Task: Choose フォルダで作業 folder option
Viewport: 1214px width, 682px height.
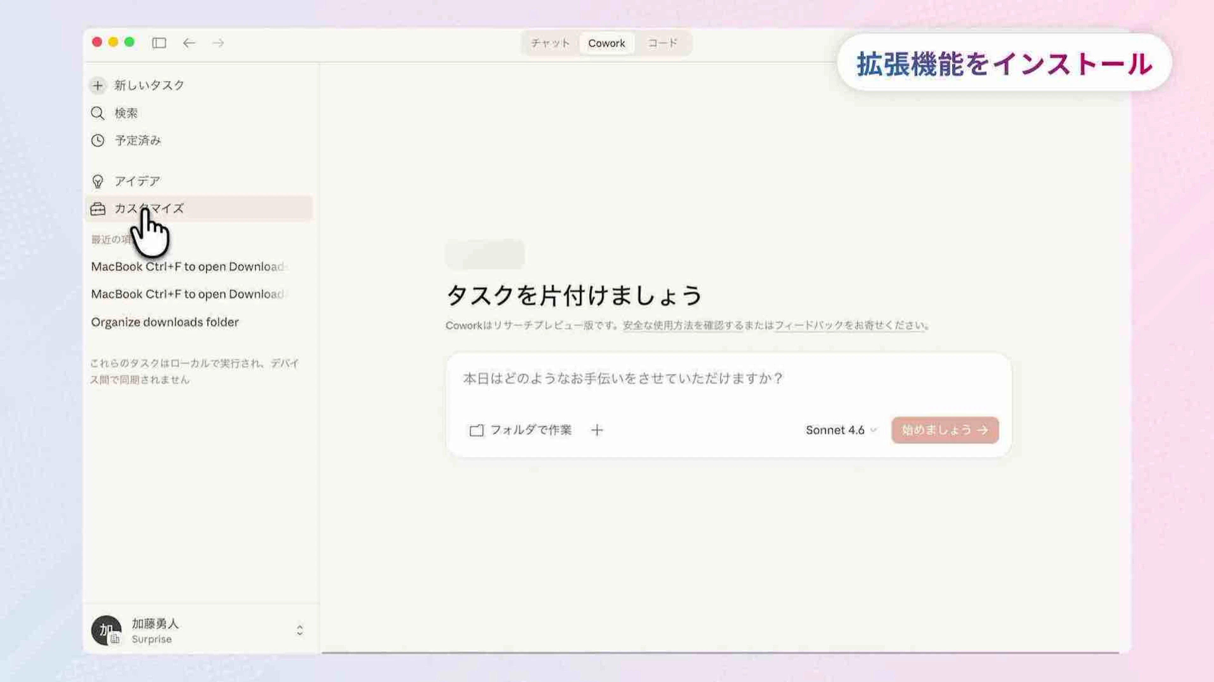Action: [x=520, y=430]
